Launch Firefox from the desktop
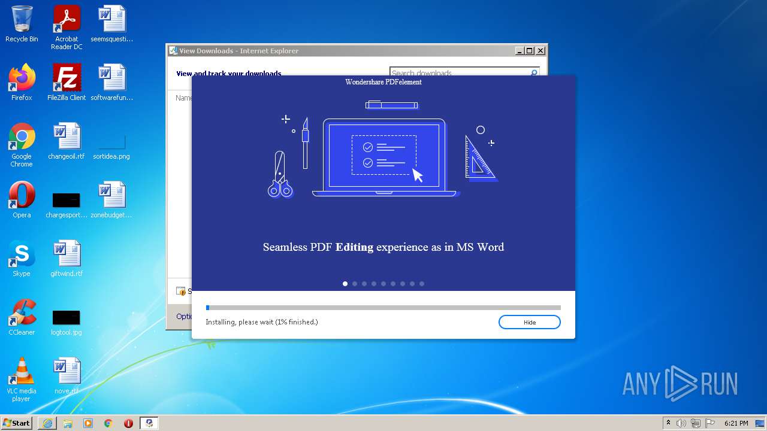Screen dimensions: 767x431 click(x=22, y=83)
